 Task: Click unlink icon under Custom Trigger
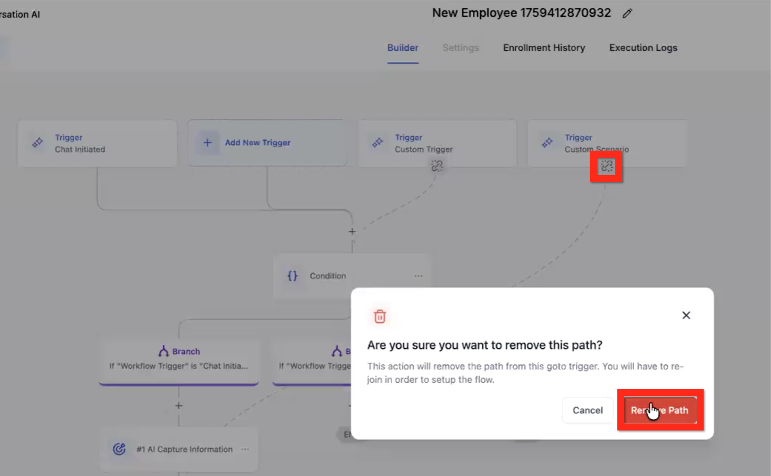437,166
